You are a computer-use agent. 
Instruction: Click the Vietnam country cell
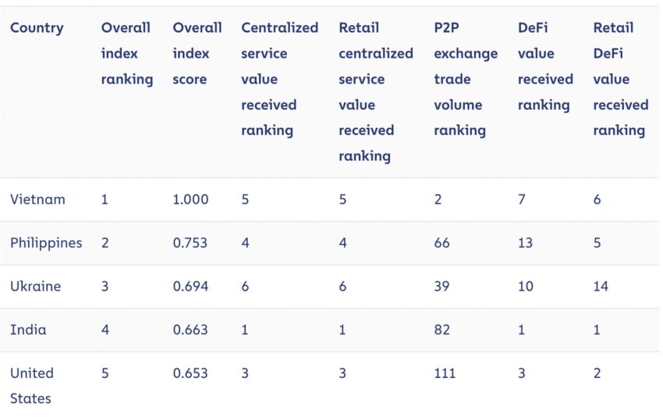pyautogui.click(x=37, y=200)
